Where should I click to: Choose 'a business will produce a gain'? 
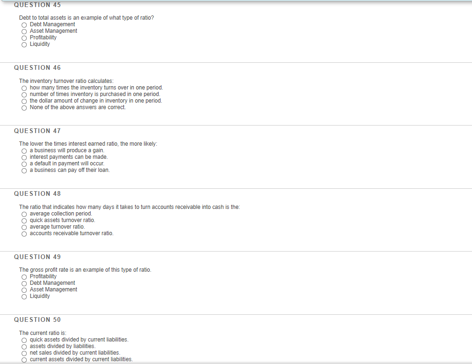pyautogui.click(x=24, y=151)
